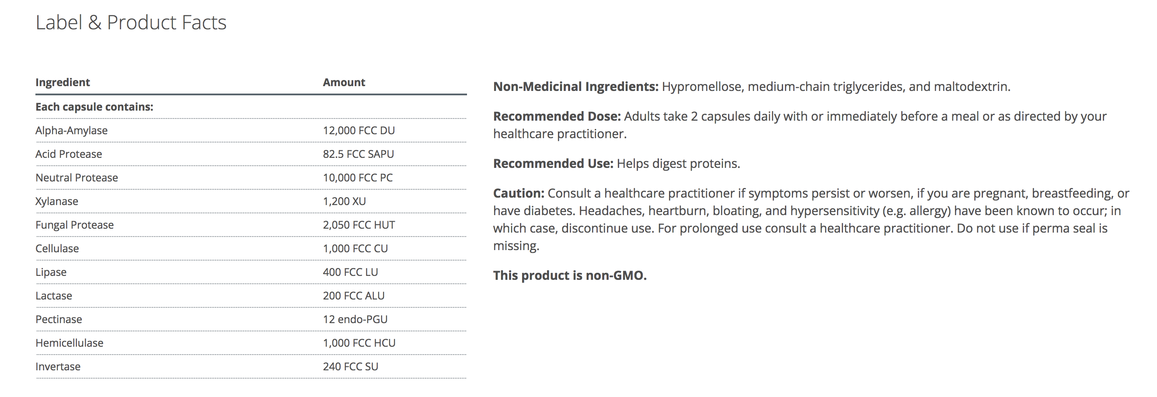Screen dimensions: 1157x397
Task: Select the "Each capsule contains:" row label
Action: click(94, 107)
